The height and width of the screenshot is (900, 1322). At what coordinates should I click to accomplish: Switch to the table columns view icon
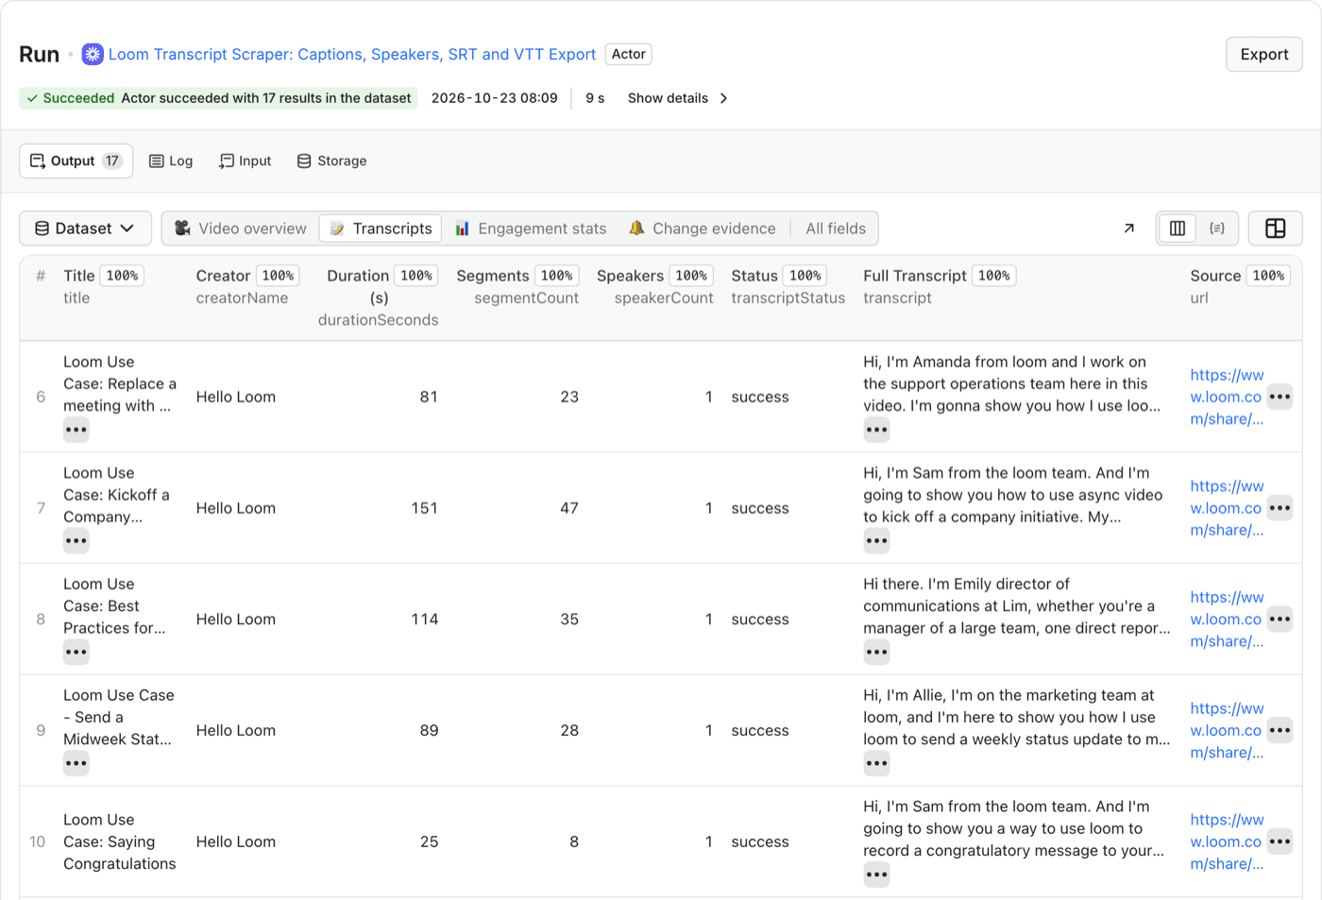[1178, 229]
